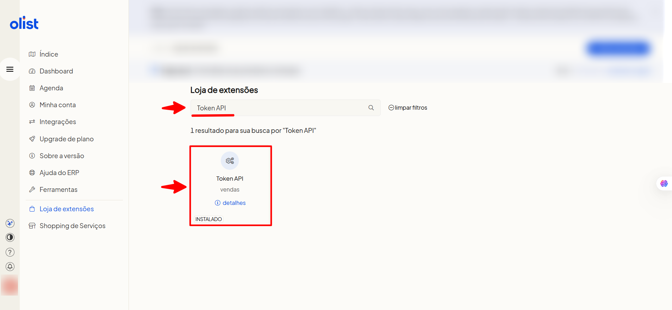This screenshot has height=310, width=672.
Task: Open Sobre a versão
Action: point(62,156)
